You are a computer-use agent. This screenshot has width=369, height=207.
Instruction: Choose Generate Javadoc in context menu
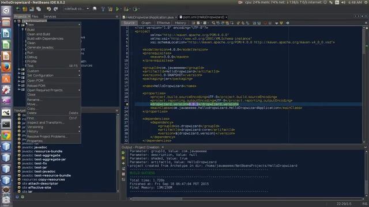[54, 47]
